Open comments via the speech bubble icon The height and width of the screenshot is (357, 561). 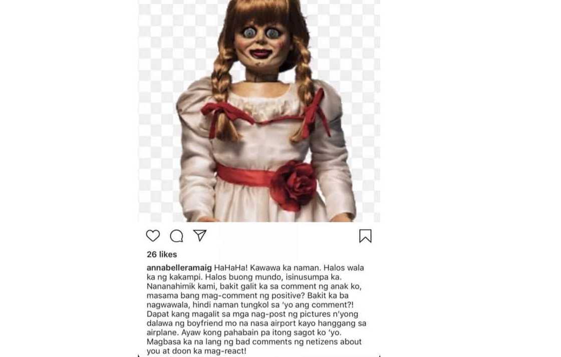(176, 236)
